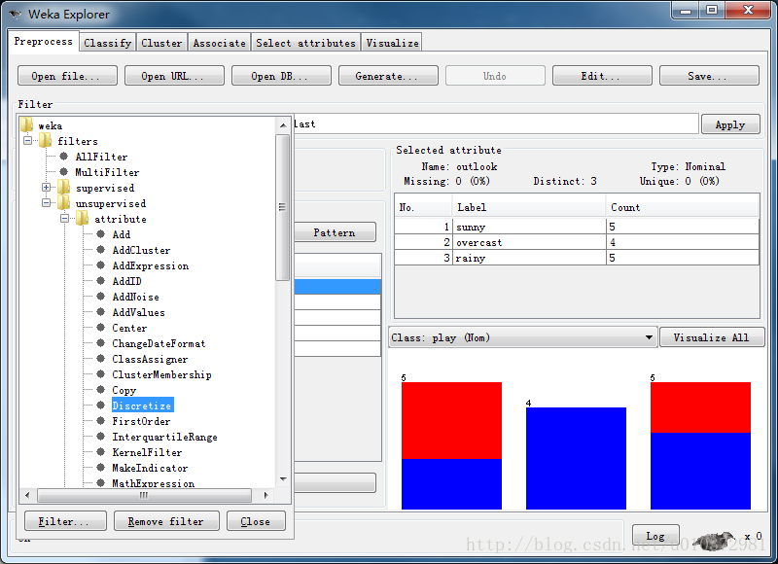778x564 pixels.
Task: Click the sunny label row
Action: (x=577, y=227)
